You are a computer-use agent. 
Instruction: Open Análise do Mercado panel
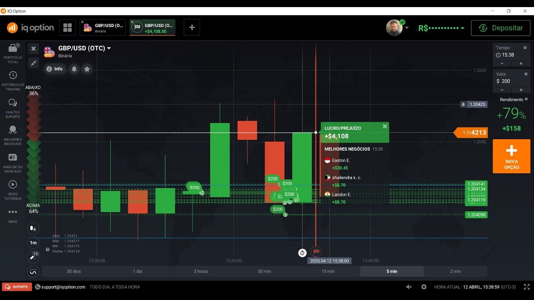point(13,163)
